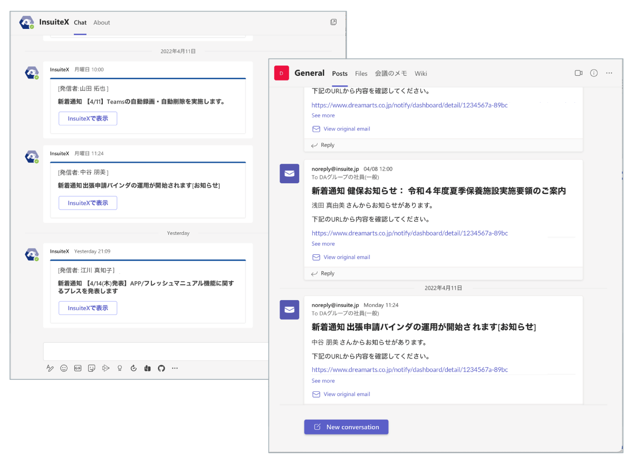Screen dimensions: 633x474
Task: Click the thumbs-up app icon in chat toolbar
Action: point(148,368)
